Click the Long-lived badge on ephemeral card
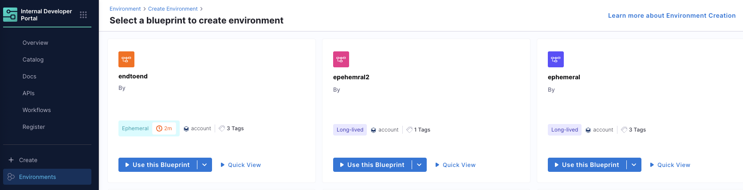743x190 pixels. [x=565, y=130]
